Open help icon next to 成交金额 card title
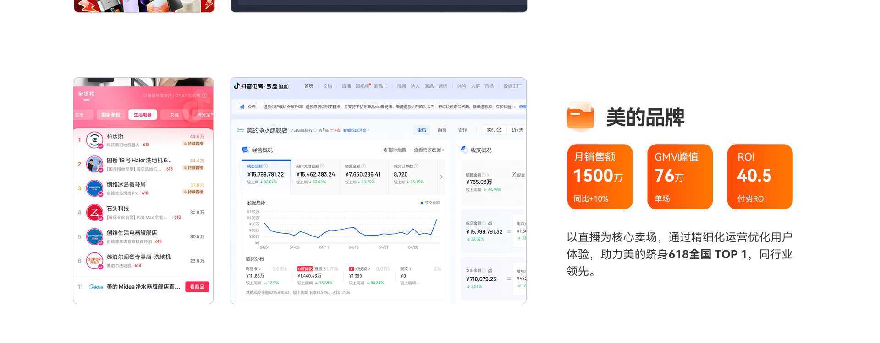The image size is (880, 343). [266, 166]
